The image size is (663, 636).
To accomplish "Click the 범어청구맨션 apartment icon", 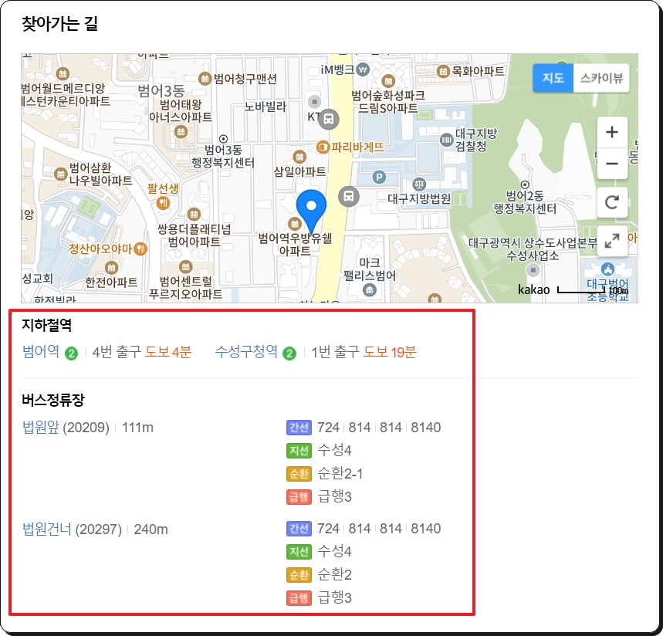I will pyautogui.click(x=205, y=79).
